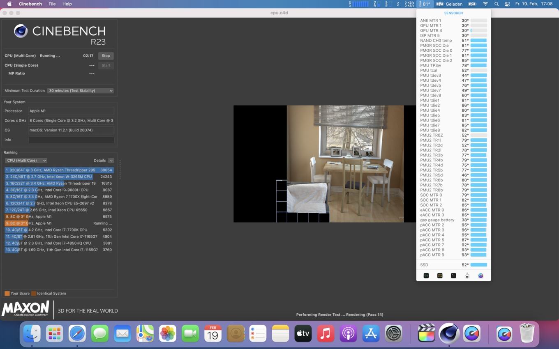The height and width of the screenshot is (349, 559).
Task: Open the date and time menu bar item
Action: [x=534, y=4]
